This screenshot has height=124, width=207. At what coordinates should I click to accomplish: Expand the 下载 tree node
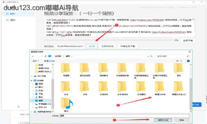(x=33, y=94)
